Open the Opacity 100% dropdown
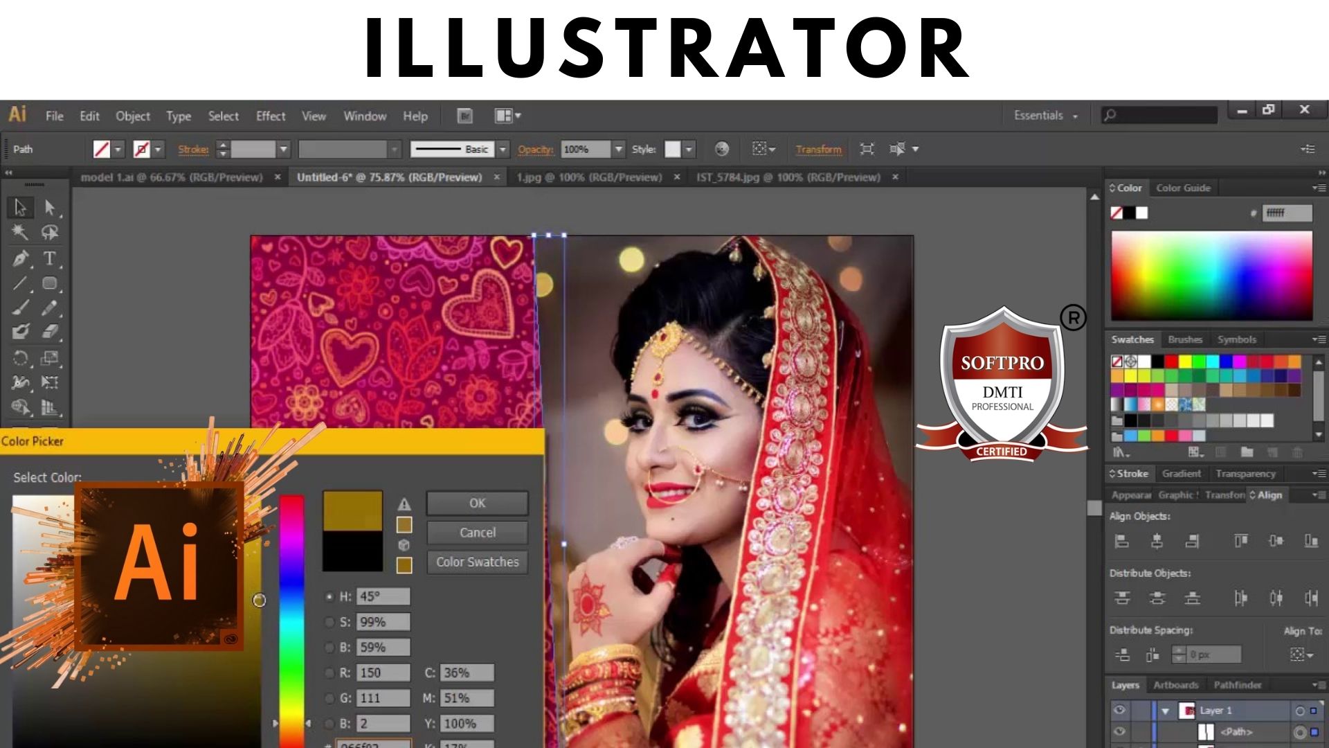Viewport: 1329px width, 748px height. pos(619,149)
